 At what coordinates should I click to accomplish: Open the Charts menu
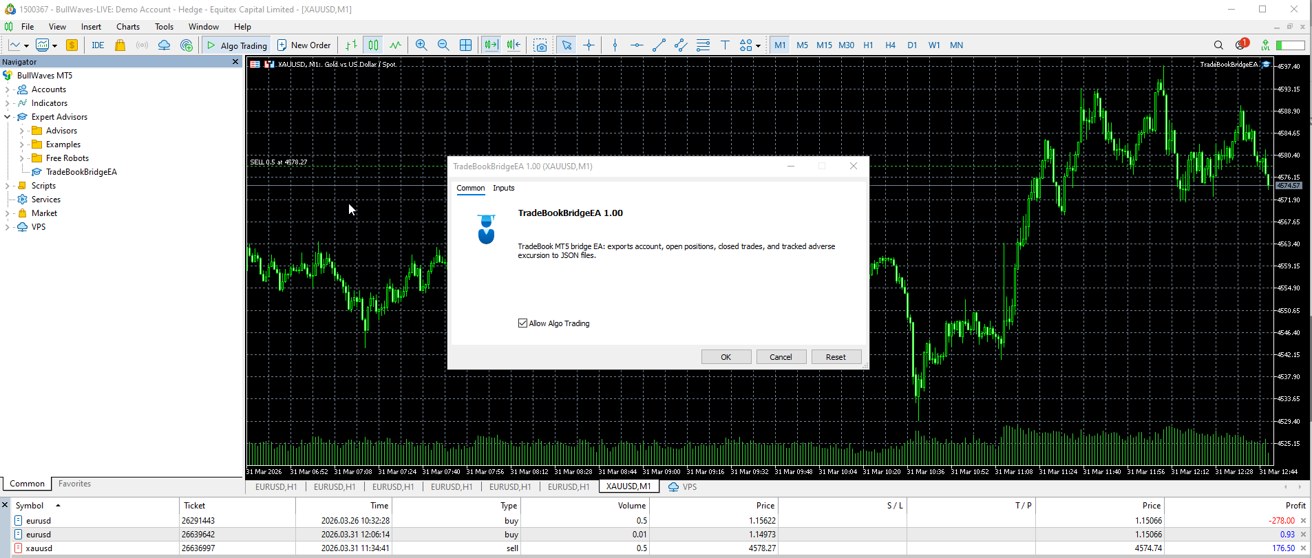tap(128, 27)
